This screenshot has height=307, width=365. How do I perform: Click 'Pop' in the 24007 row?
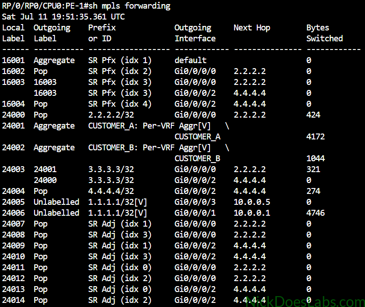[x=40, y=224]
